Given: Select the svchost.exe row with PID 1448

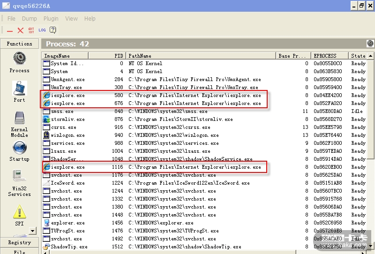Looking at the screenshot, I should (204, 215).
